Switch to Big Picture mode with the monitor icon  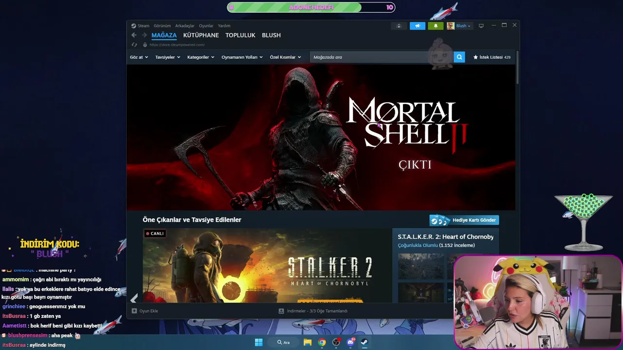click(x=481, y=26)
